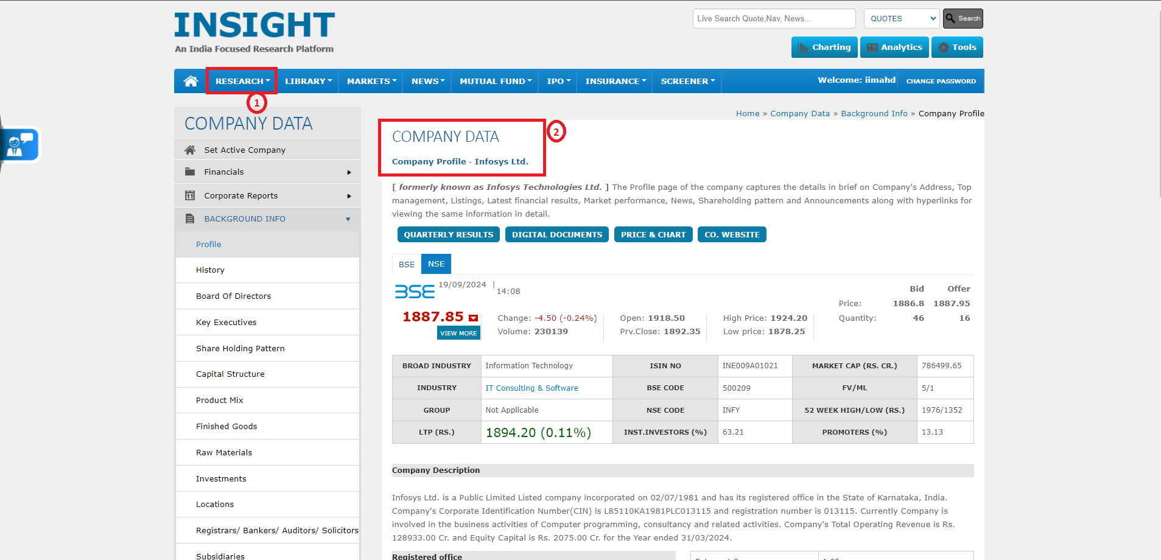The width and height of the screenshot is (1161, 560).
Task: Open Key Executives page
Action: point(267,322)
